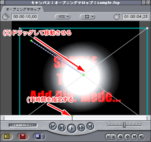The height and width of the screenshot is (142, 151).
Task: Click the duration clock icon
Action: click(6, 17)
